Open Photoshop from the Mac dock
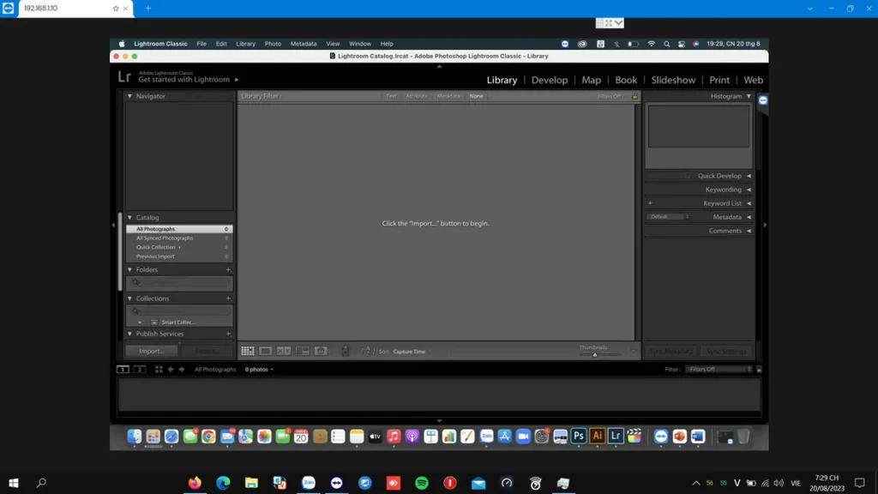878x494 pixels. tap(579, 437)
